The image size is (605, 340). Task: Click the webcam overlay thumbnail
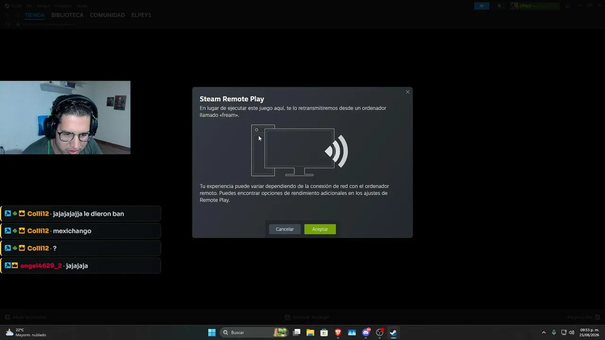click(65, 118)
